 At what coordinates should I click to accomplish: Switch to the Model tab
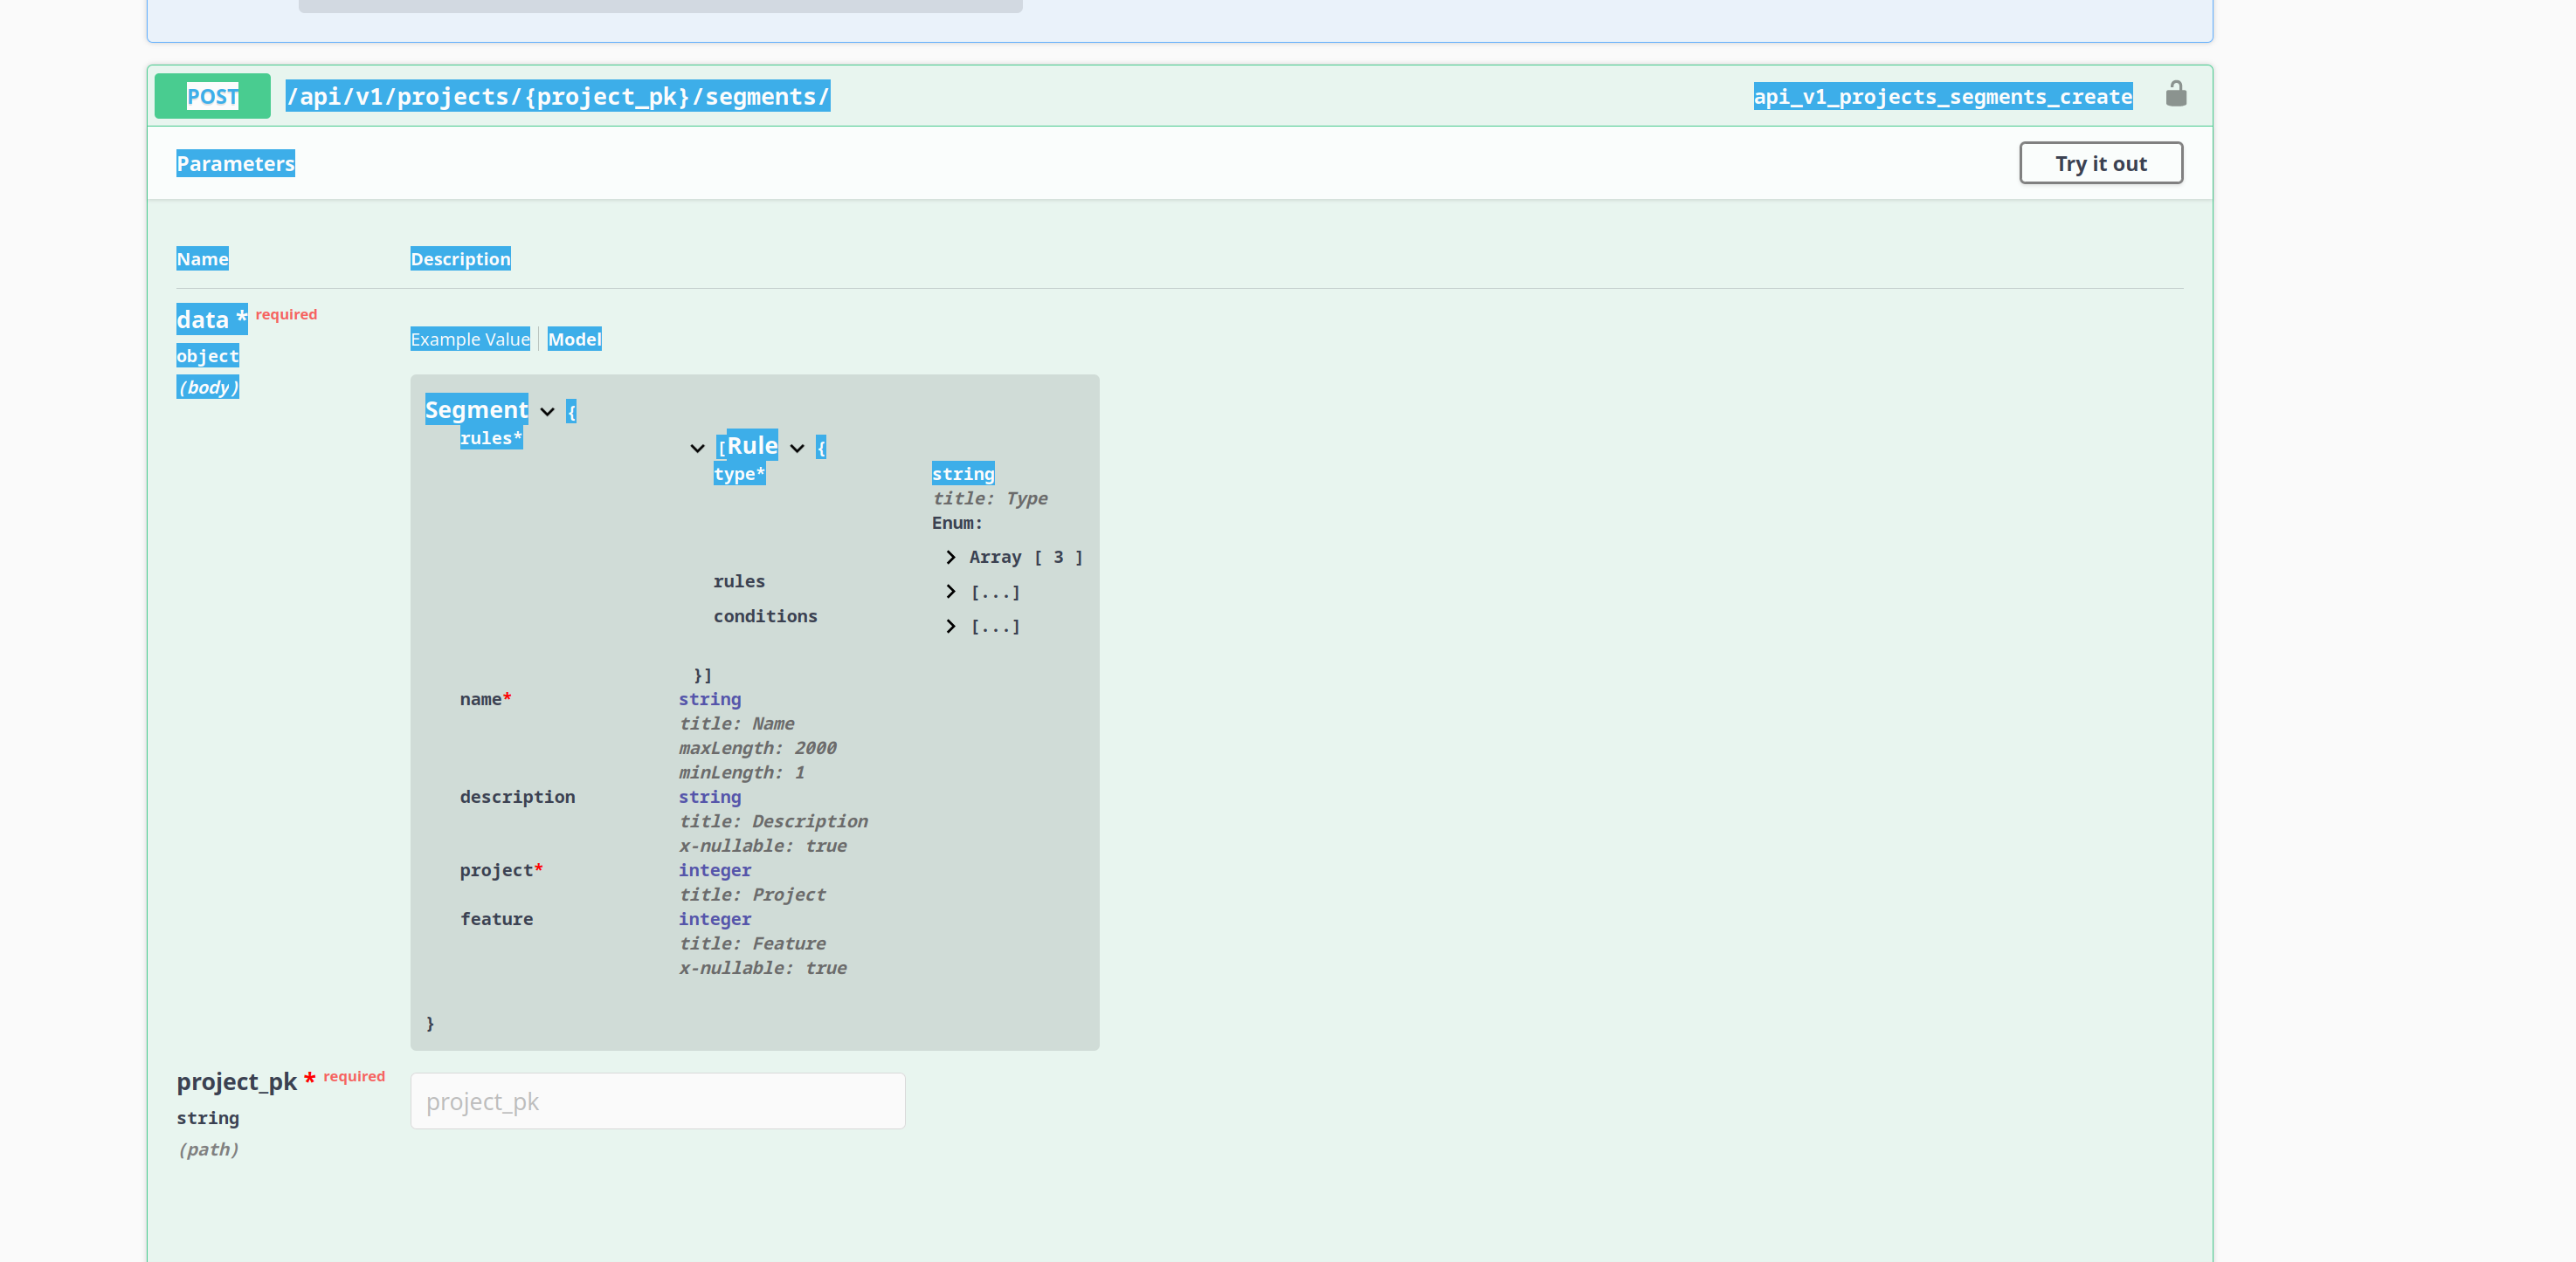[x=574, y=339]
